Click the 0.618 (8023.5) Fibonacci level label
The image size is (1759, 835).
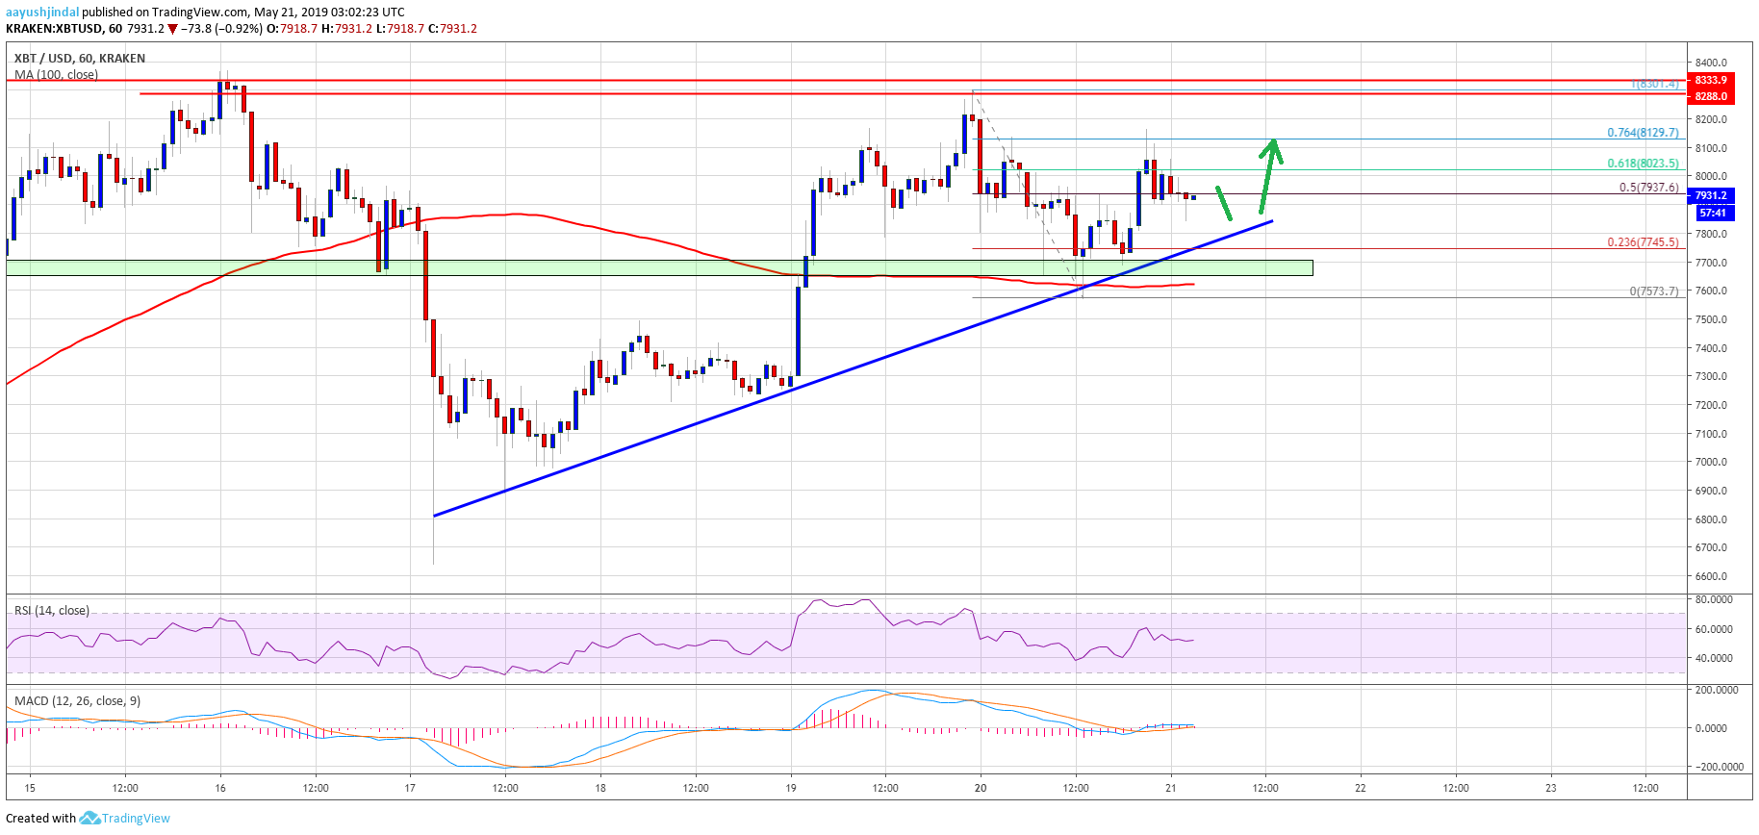[x=1643, y=164]
